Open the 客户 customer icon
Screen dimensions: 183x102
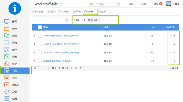7,50
